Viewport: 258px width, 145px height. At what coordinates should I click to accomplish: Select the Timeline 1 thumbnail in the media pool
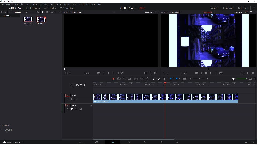(41, 19)
